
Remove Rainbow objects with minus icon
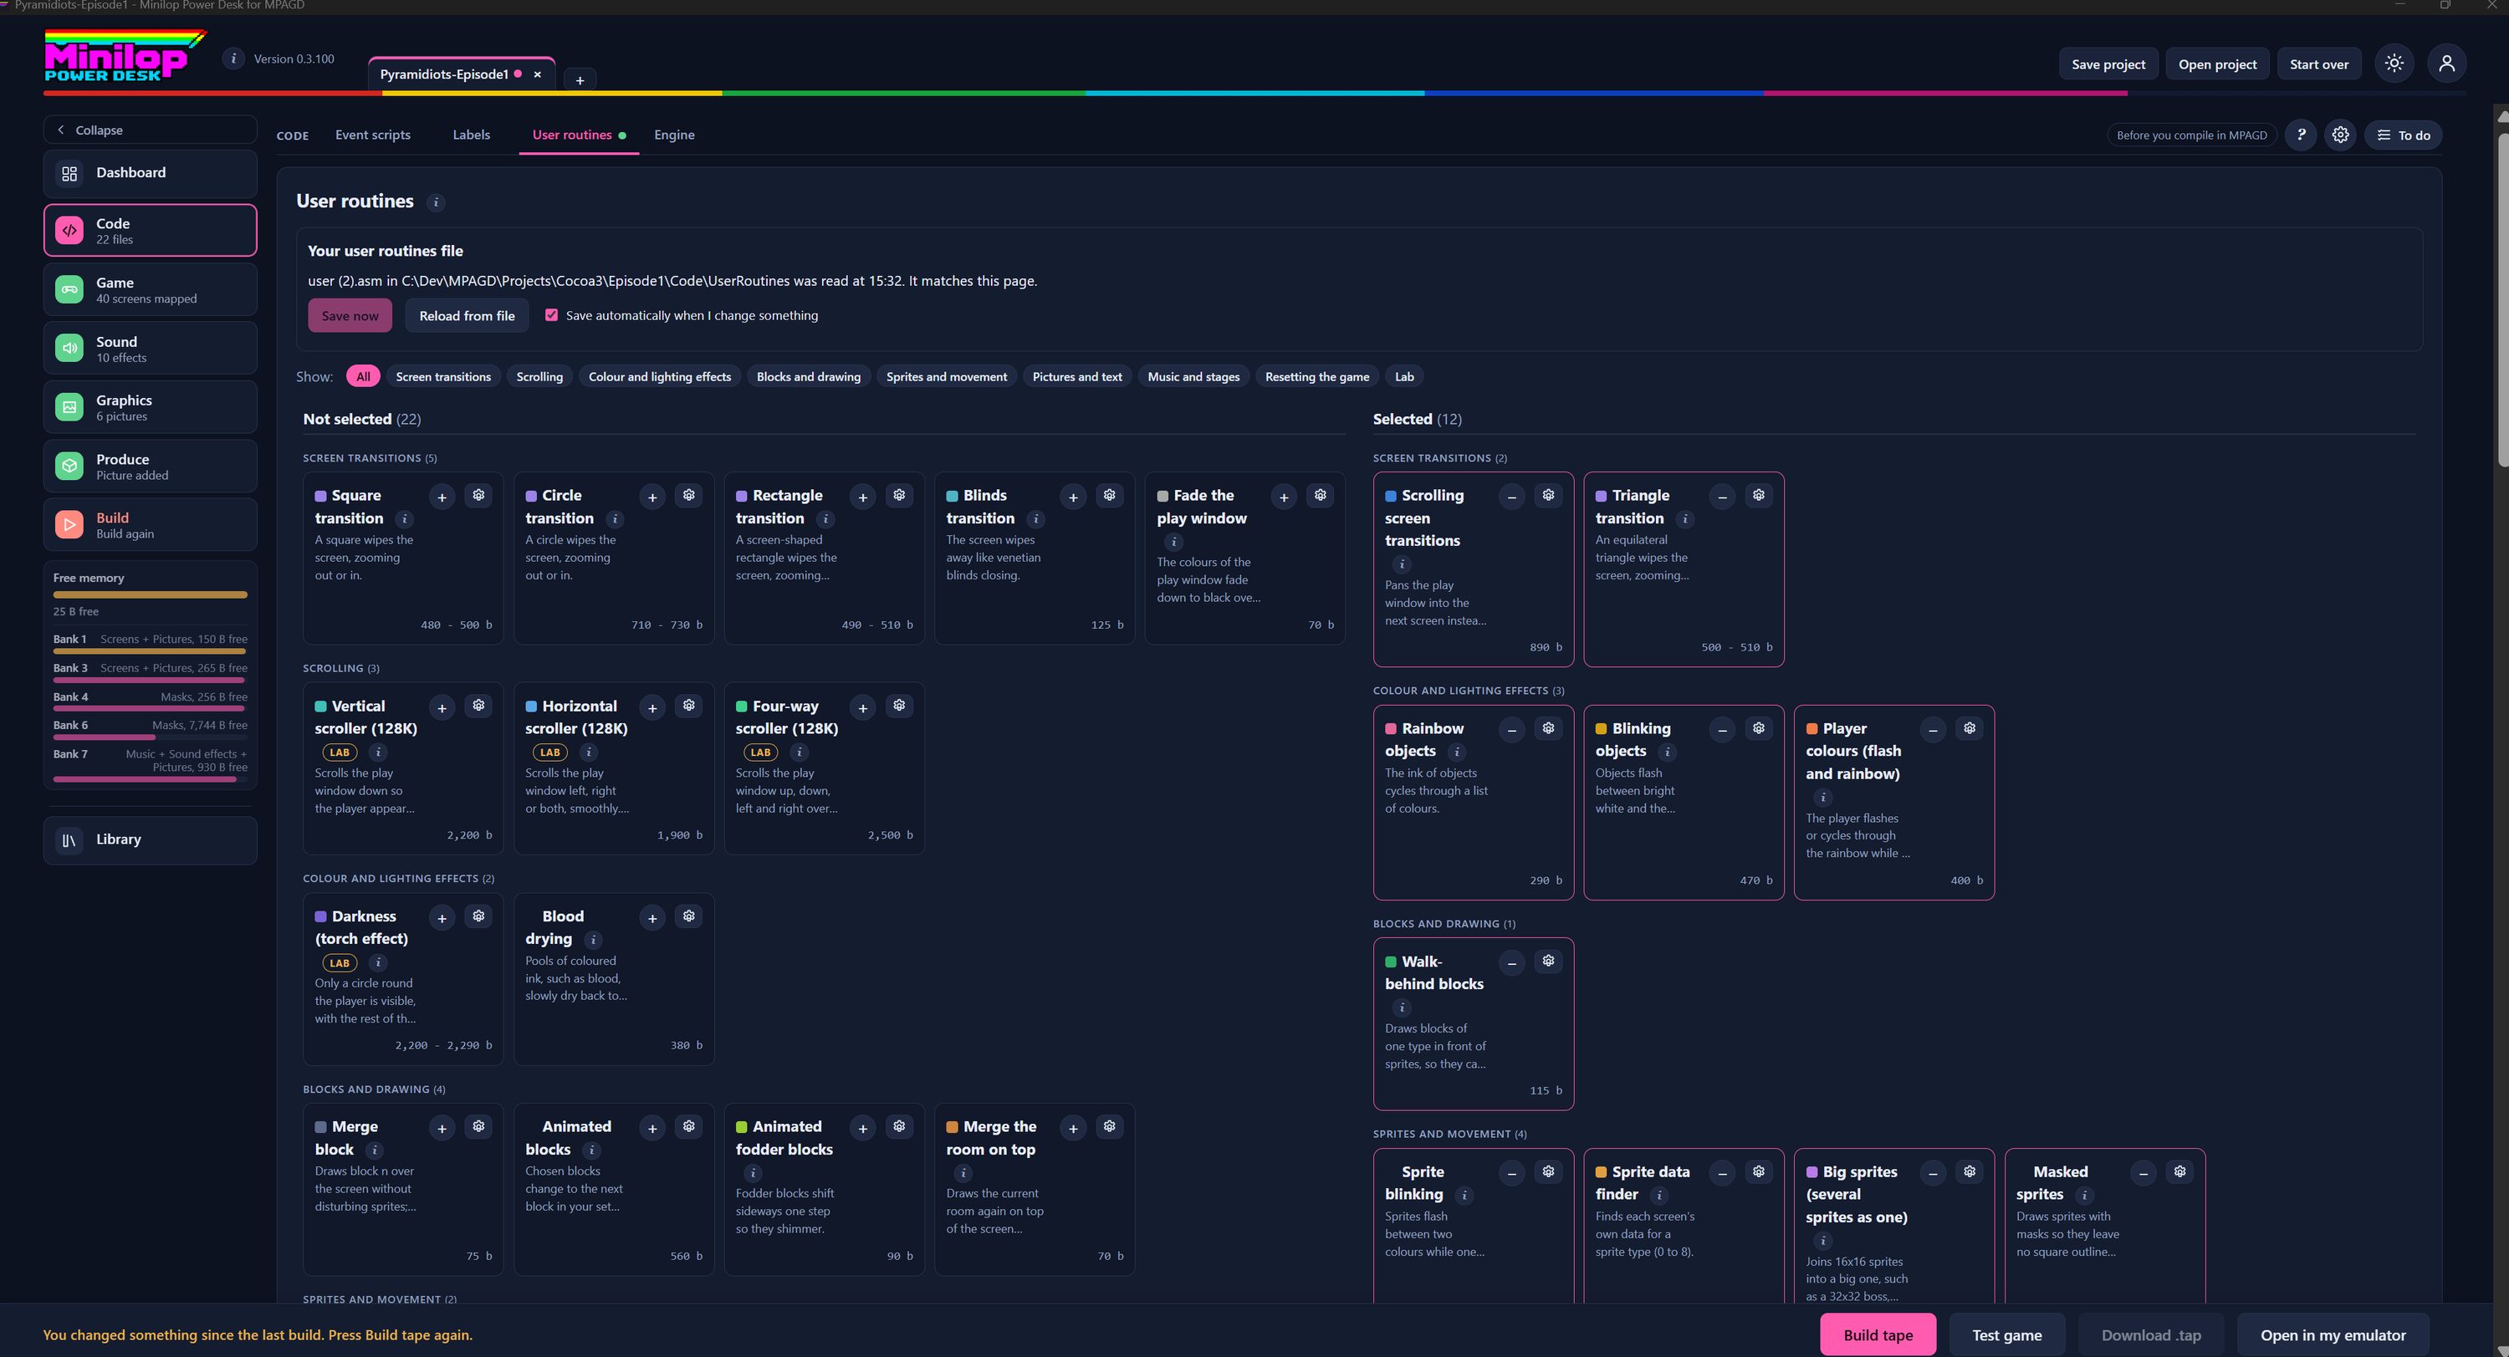[x=1511, y=730]
